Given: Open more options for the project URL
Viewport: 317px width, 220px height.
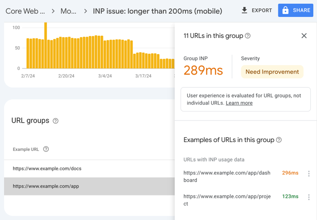Looking at the screenshot, I should [309, 197].
